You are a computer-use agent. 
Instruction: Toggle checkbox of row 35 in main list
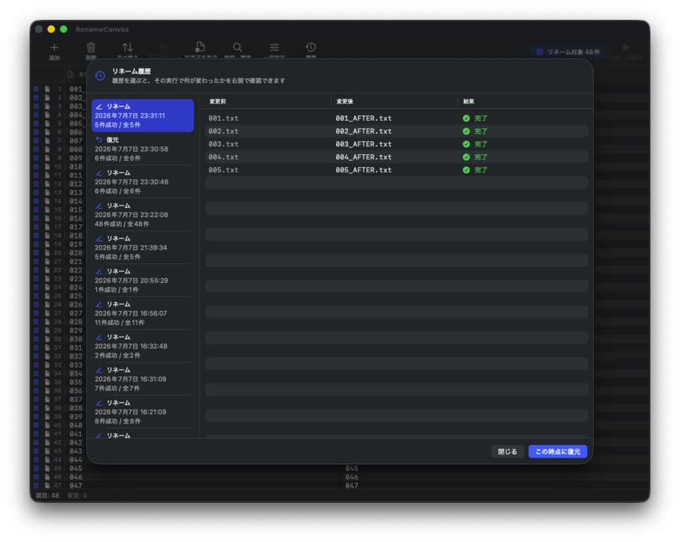coord(36,383)
